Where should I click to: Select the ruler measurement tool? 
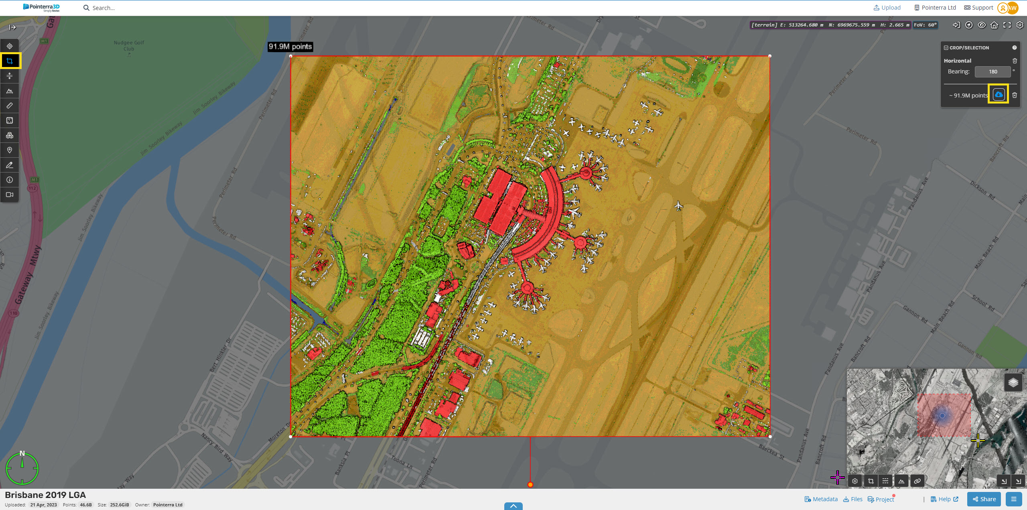coord(10,106)
